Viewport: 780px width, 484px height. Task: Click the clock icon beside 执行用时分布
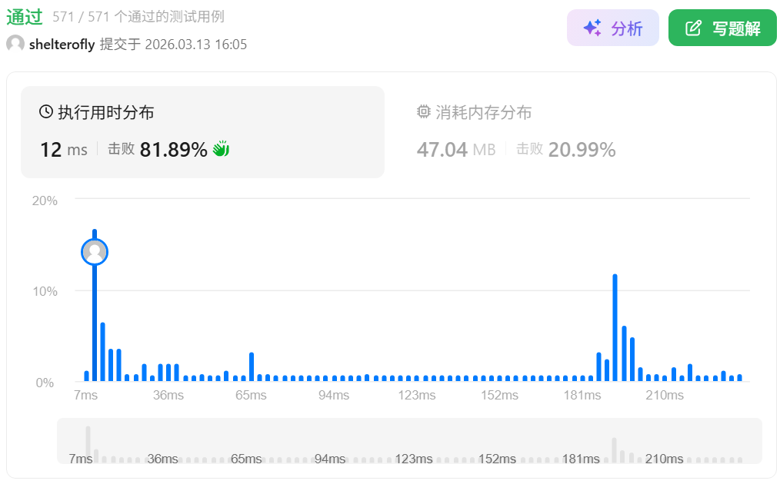point(46,112)
